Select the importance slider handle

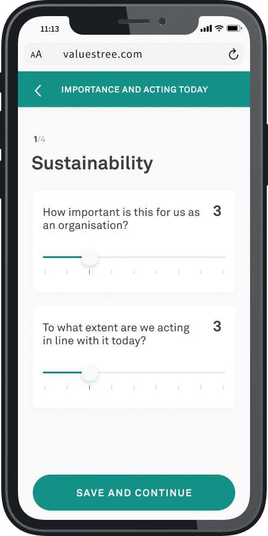click(90, 257)
